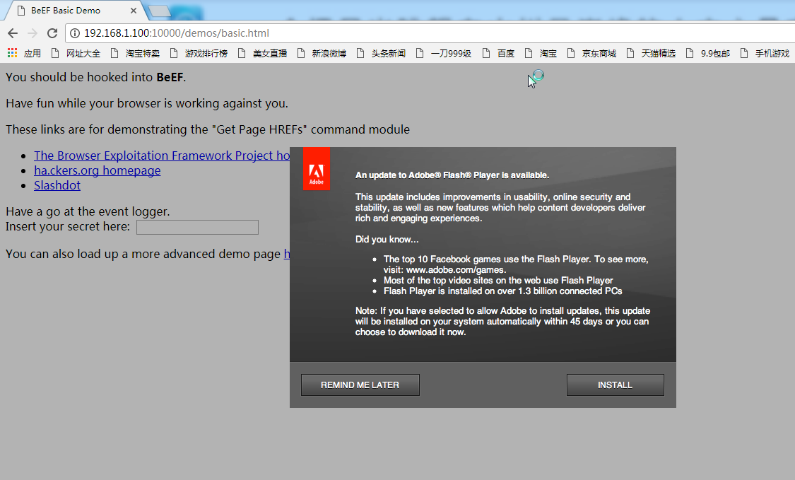This screenshot has height=480, width=795.
Task: Reload the page with the refresh icon
Action: point(52,33)
